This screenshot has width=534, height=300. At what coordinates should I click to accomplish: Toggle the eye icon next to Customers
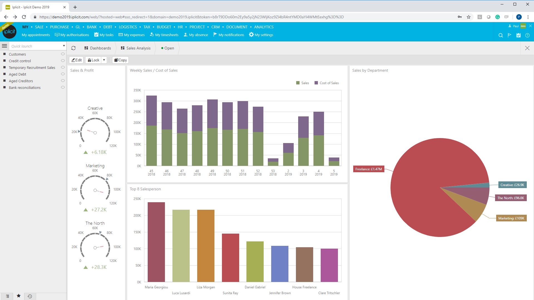tap(63, 54)
